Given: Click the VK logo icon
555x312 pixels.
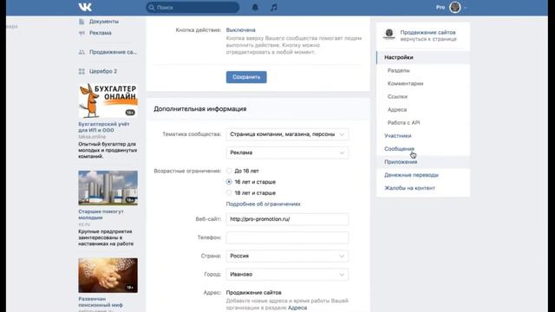Looking at the screenshot, I should point(85,7).
